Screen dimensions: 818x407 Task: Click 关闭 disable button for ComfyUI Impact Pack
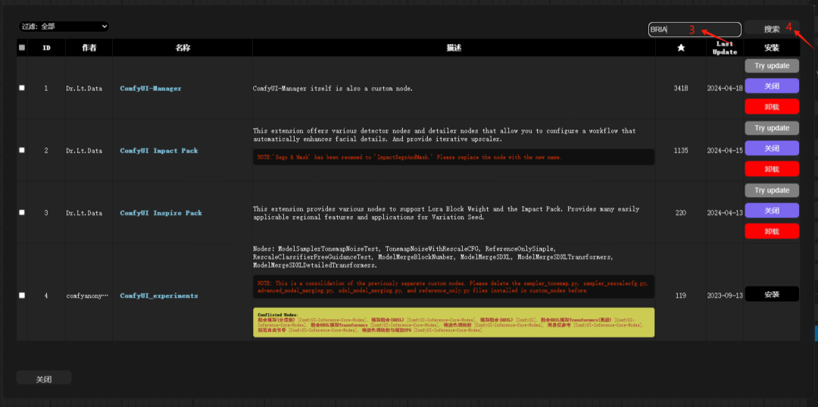point(772,149)
